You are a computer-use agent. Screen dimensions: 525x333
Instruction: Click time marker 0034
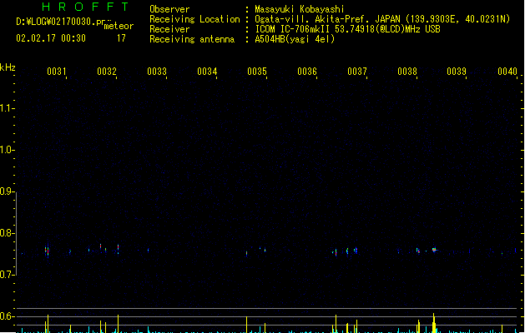point(207,72)
